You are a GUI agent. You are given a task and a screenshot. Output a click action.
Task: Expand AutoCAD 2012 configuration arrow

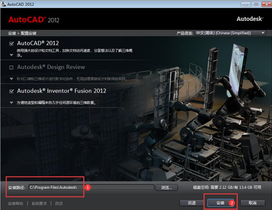[x=12, y=55]
